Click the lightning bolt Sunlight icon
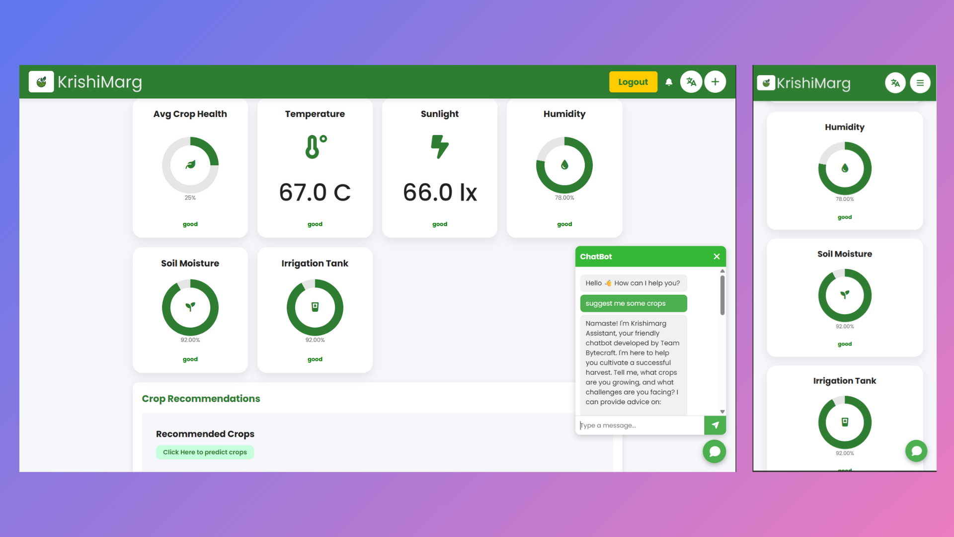 coord(439,147)
